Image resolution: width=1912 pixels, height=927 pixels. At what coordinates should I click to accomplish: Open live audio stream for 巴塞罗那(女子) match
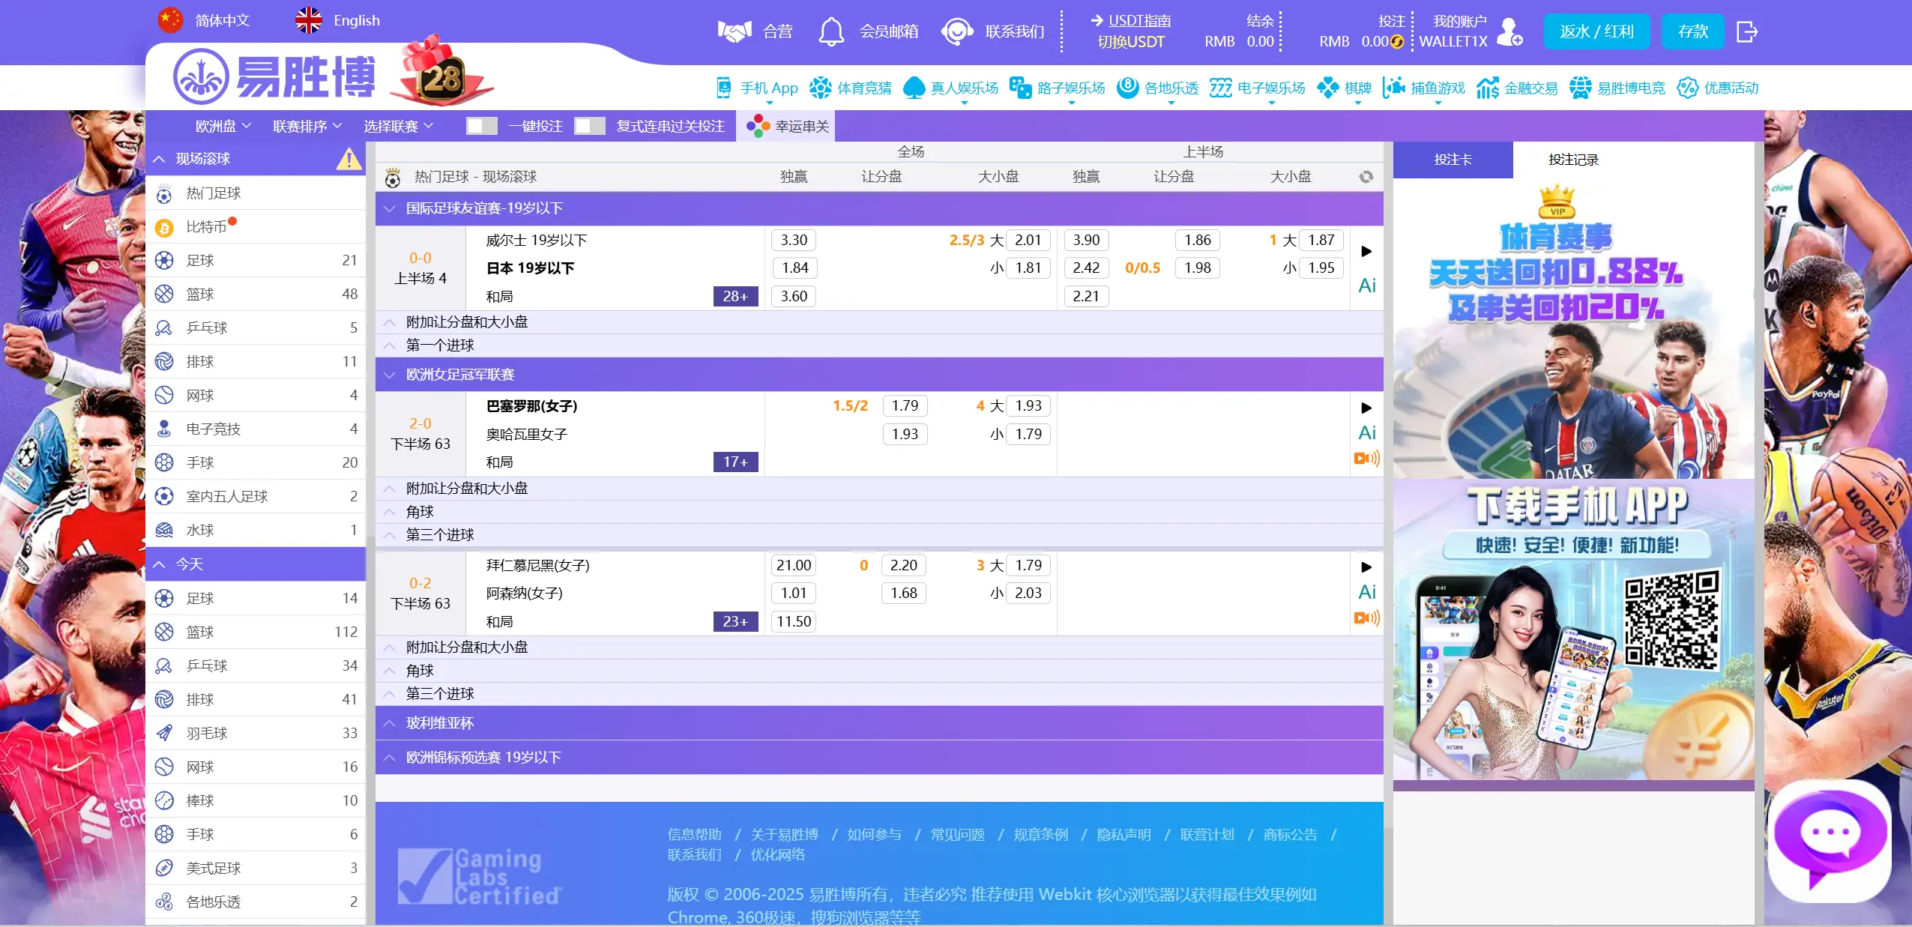point(1366,459)
